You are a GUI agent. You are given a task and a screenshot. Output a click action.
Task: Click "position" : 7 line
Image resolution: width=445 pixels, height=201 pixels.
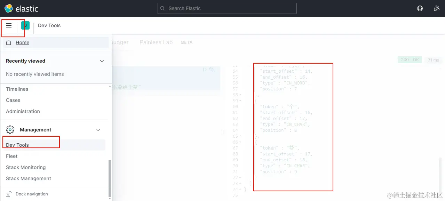click(278, 89)
